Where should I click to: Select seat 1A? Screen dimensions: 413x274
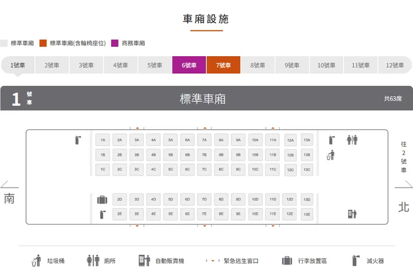(x=103, y=140)
